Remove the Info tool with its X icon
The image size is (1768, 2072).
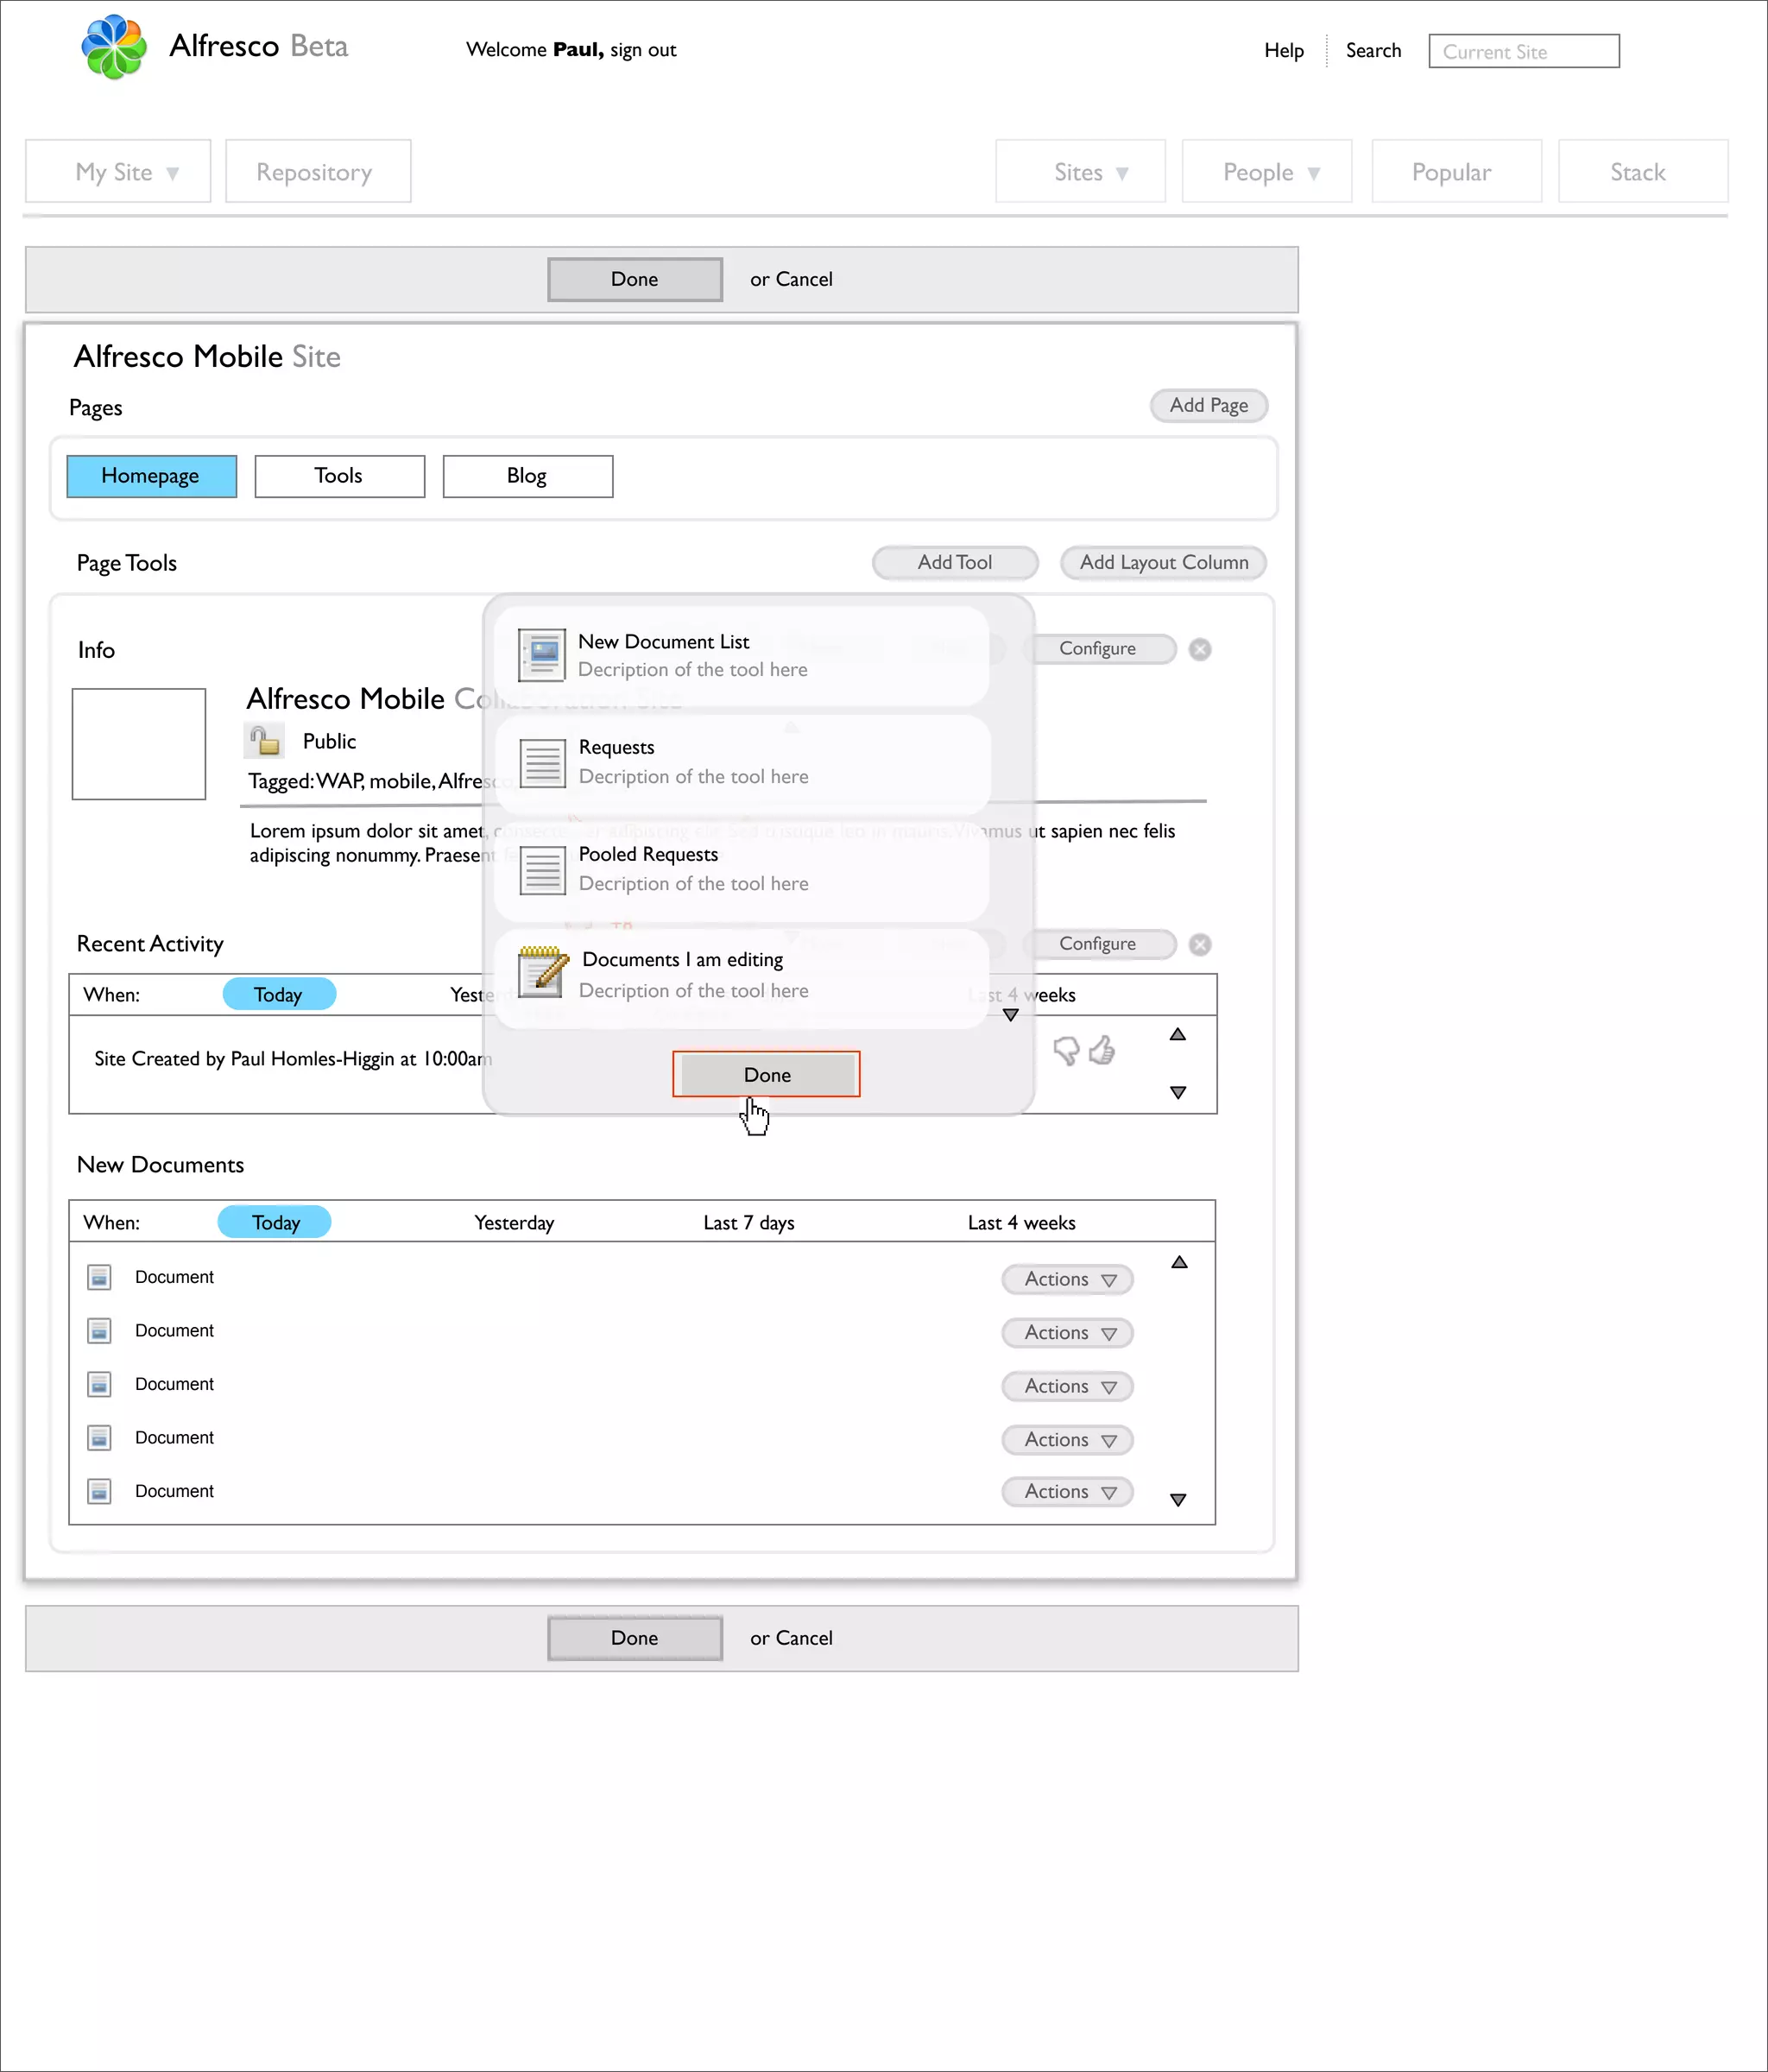pos(1200,649)
